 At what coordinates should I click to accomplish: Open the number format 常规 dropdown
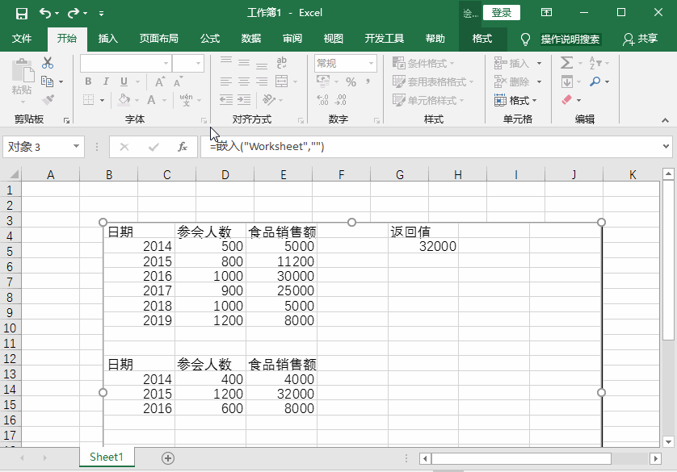pos(372,63)
